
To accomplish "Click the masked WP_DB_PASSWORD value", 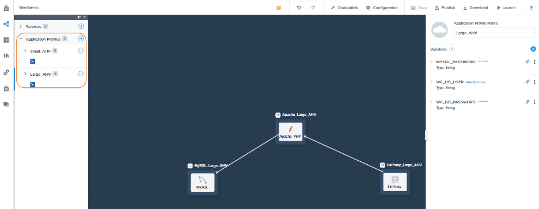I will (x=483, y=102).
